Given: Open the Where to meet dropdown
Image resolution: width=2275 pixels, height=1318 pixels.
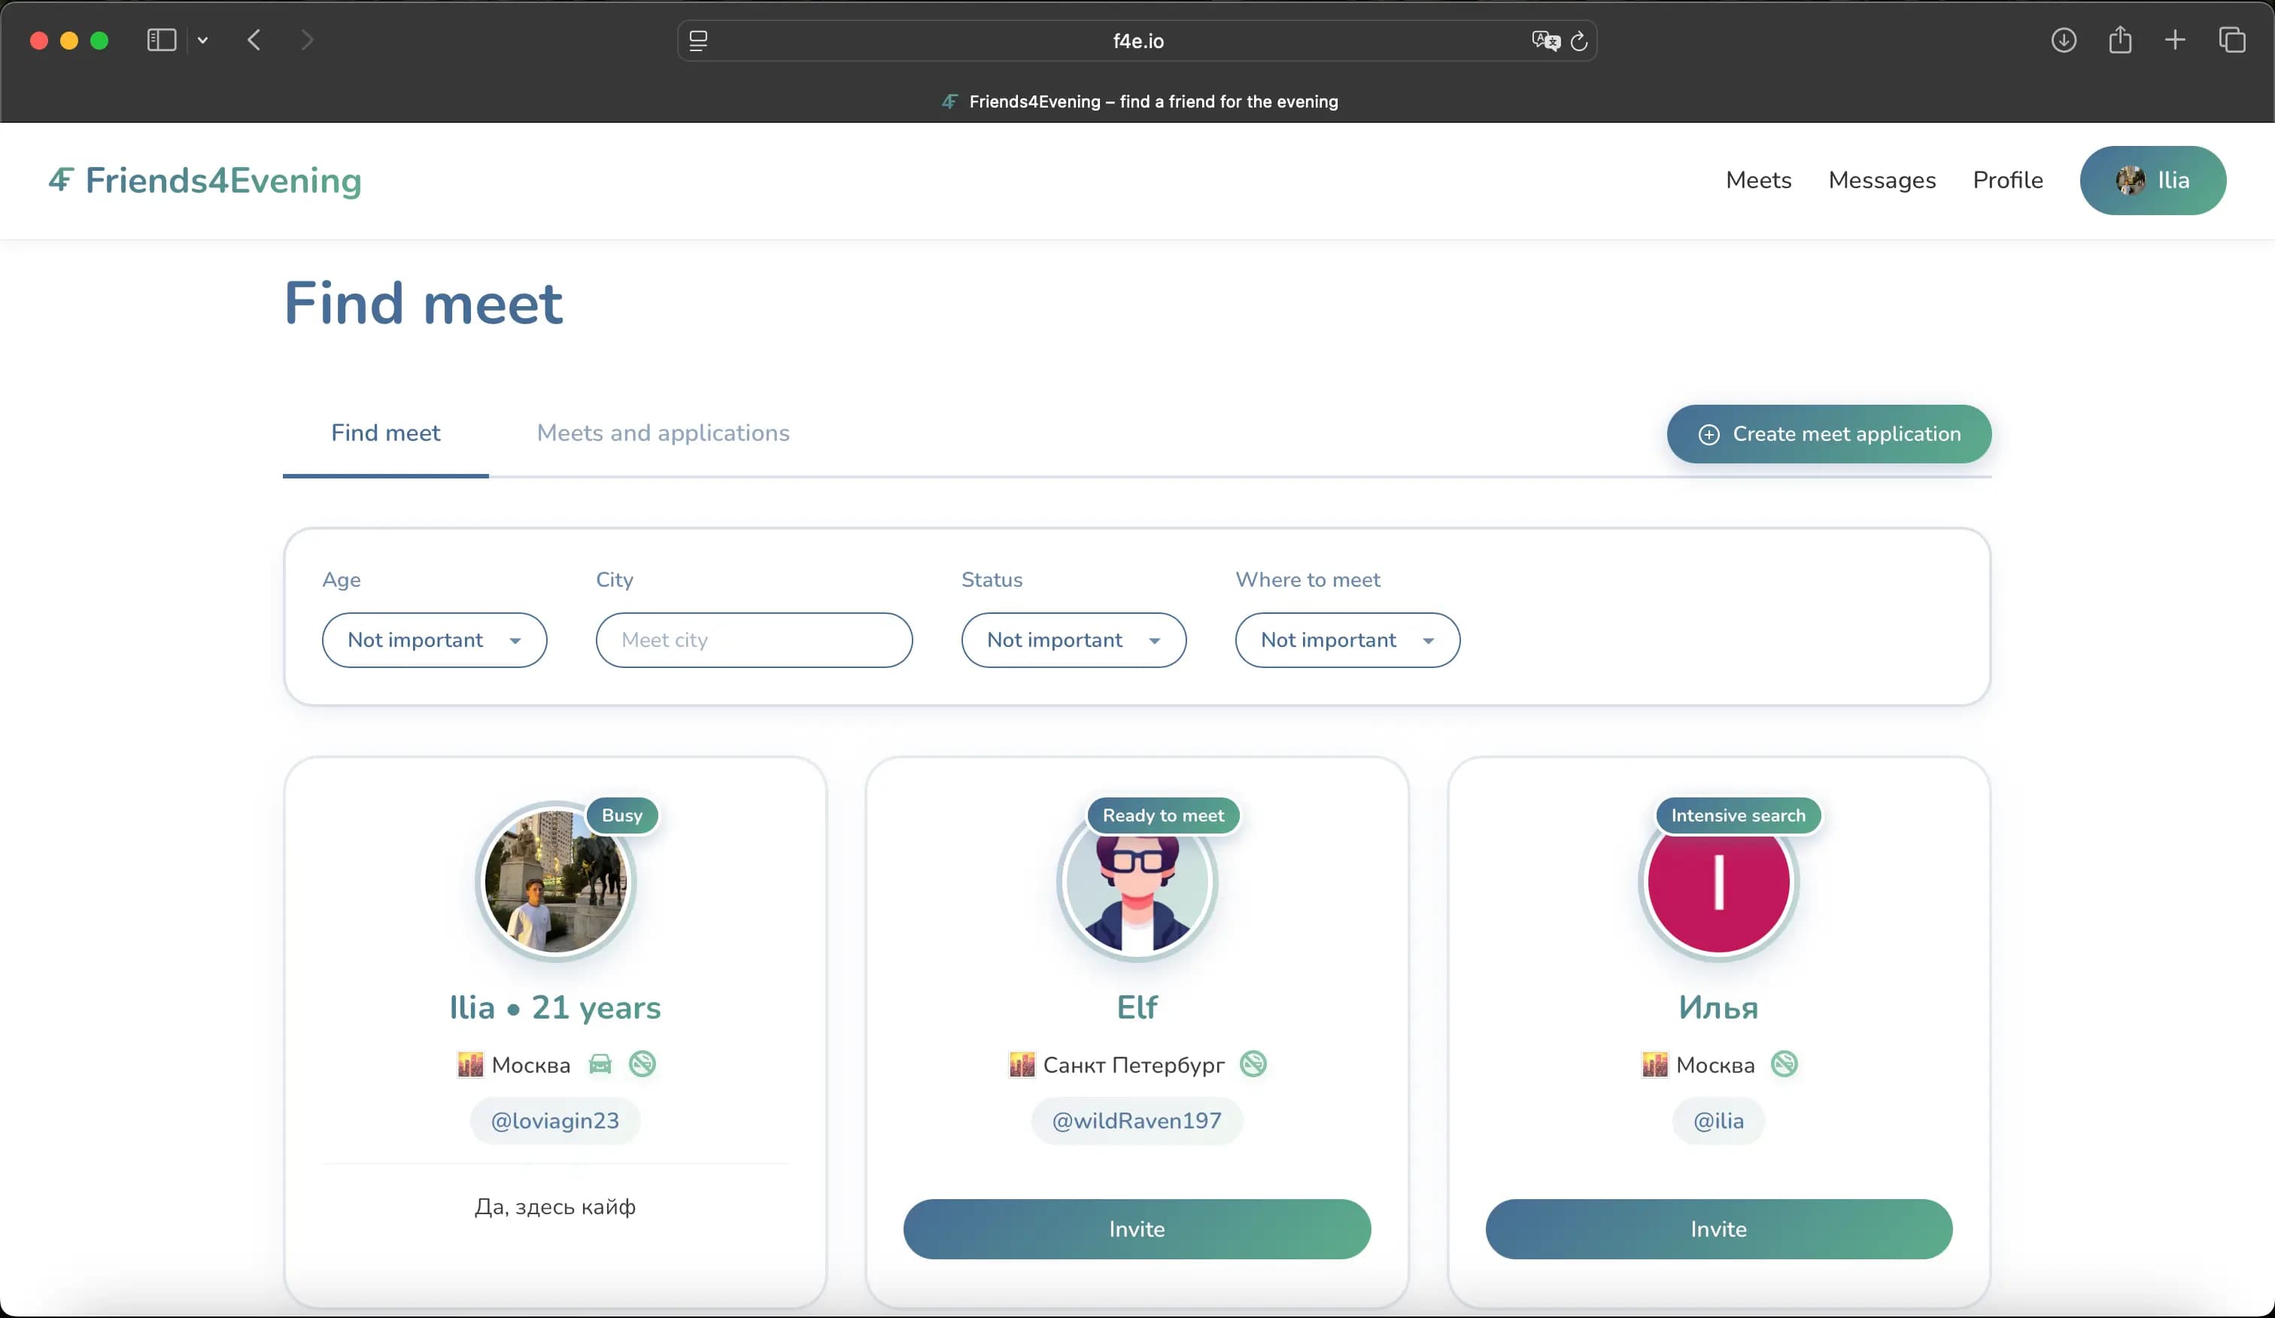Looking at the screenshot, I should pos(1347,640).
